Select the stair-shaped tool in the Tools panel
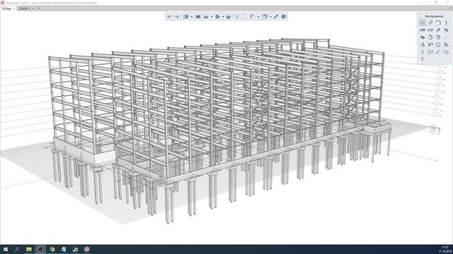 pos(446,44)
